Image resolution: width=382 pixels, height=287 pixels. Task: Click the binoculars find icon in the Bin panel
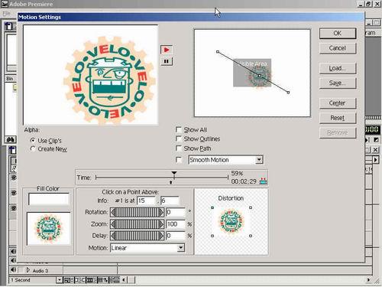(11, 139)
